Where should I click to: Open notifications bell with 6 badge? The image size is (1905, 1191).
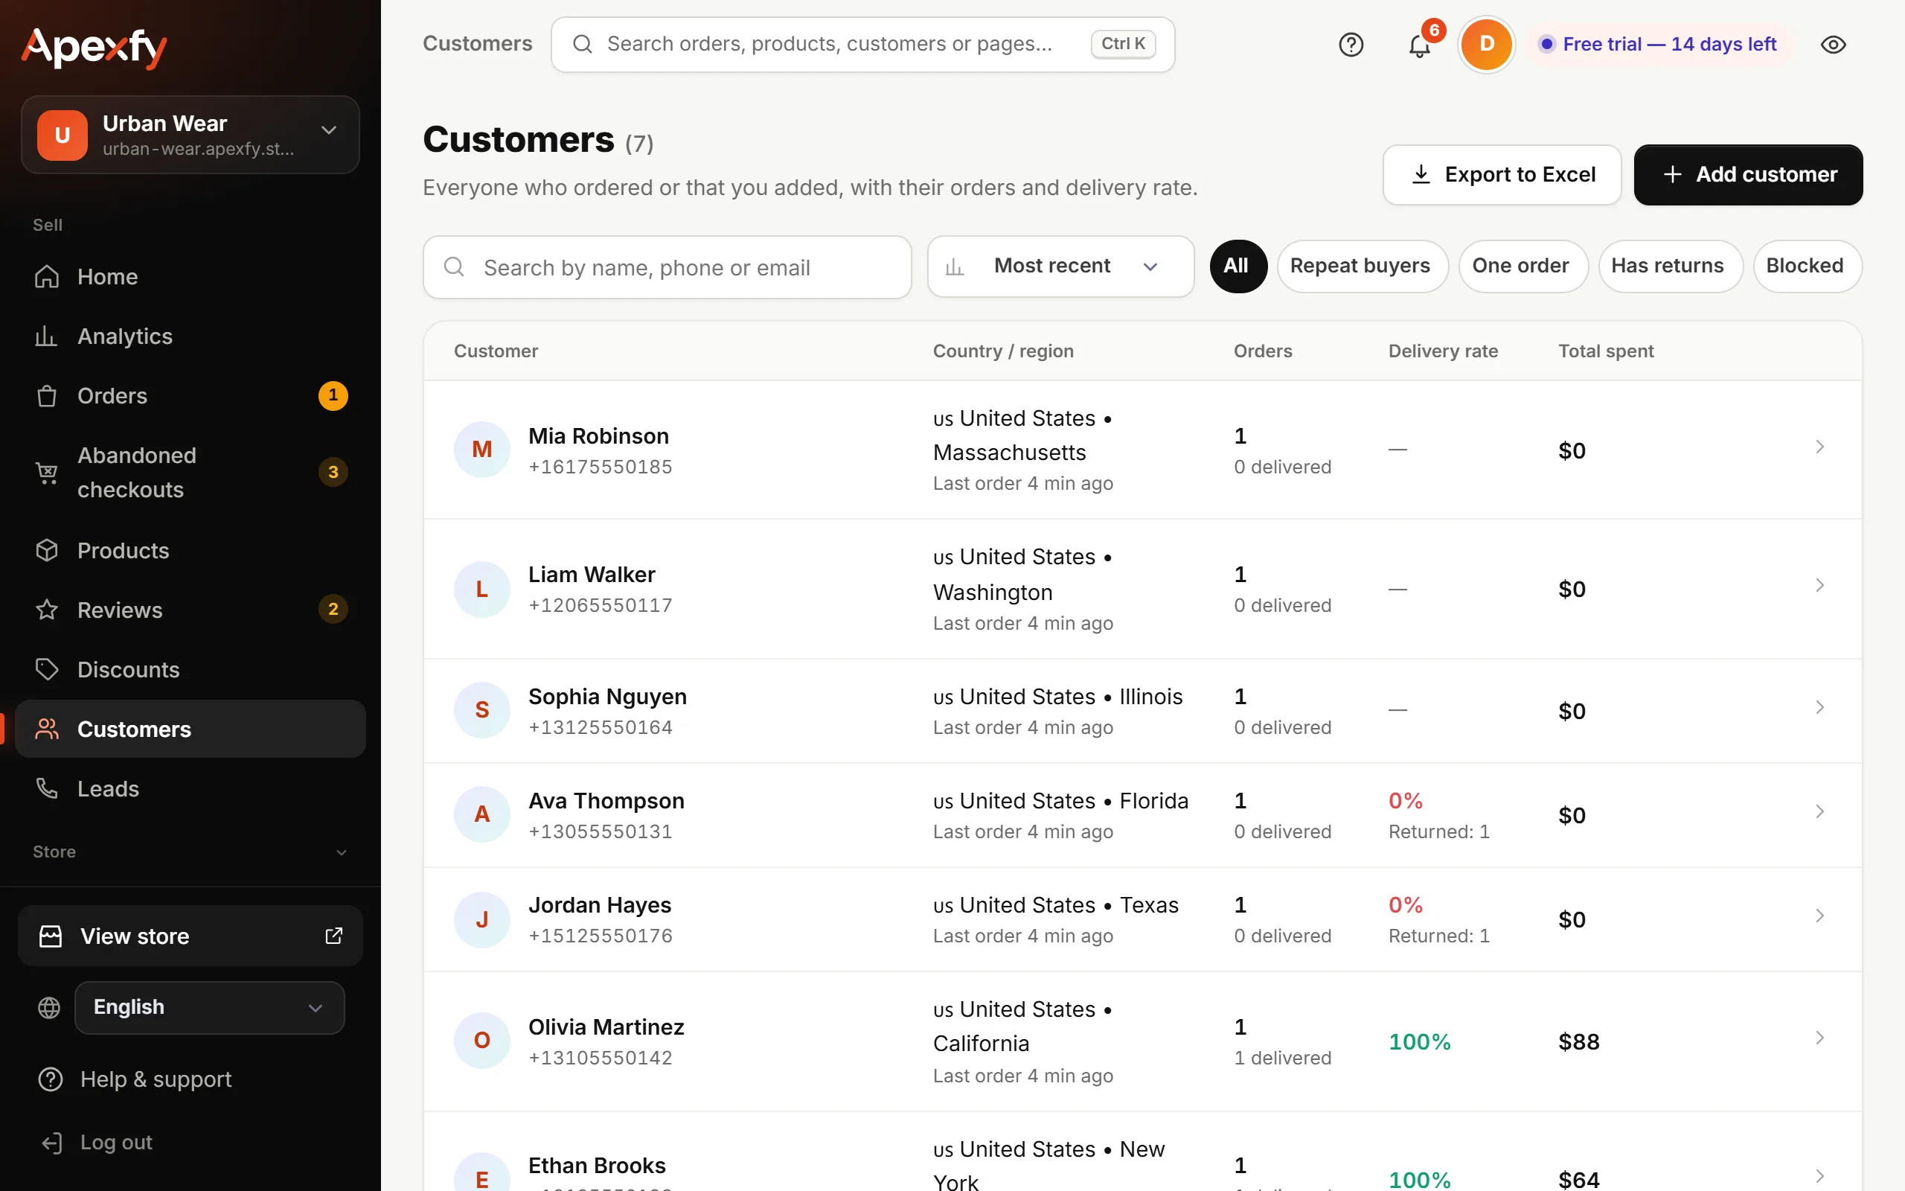tap(1420, 44)
